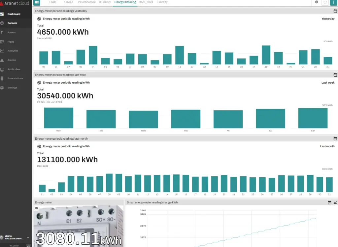Open the Alarms section in the sidebar

click(12, 60)
